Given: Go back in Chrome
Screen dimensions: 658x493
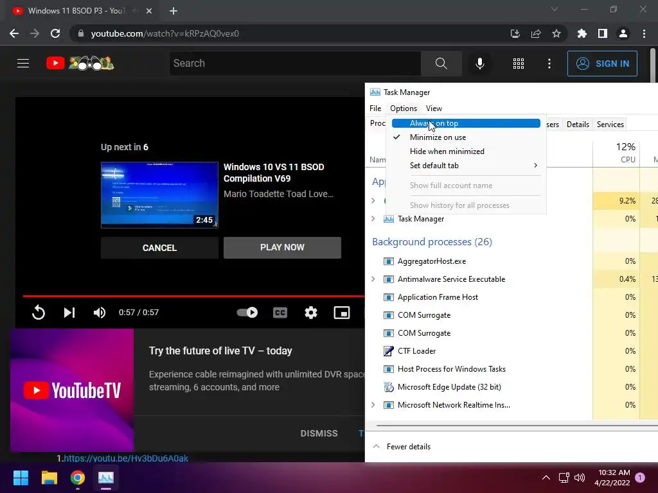Looking at the screenshot, I should point(14,33).
